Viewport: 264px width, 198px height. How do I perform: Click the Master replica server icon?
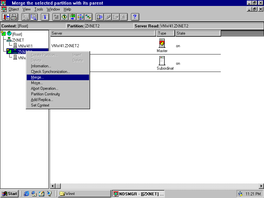pos(162,43)
